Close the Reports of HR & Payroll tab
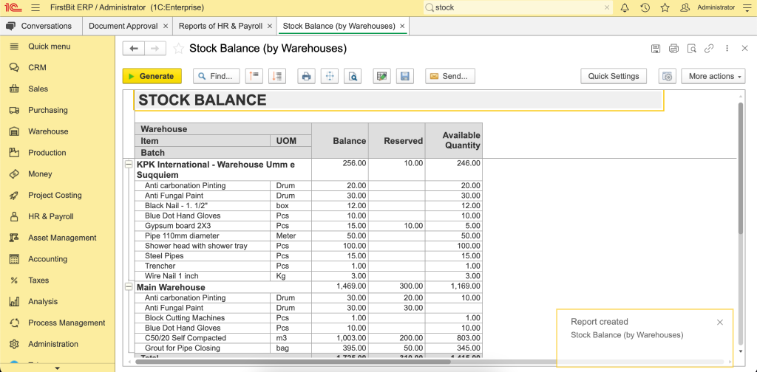The width and height of the screenshot is (757, 372). (x=270, y=26)
